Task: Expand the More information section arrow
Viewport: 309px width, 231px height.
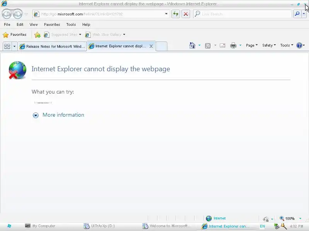Action: [x=36, y=115]
